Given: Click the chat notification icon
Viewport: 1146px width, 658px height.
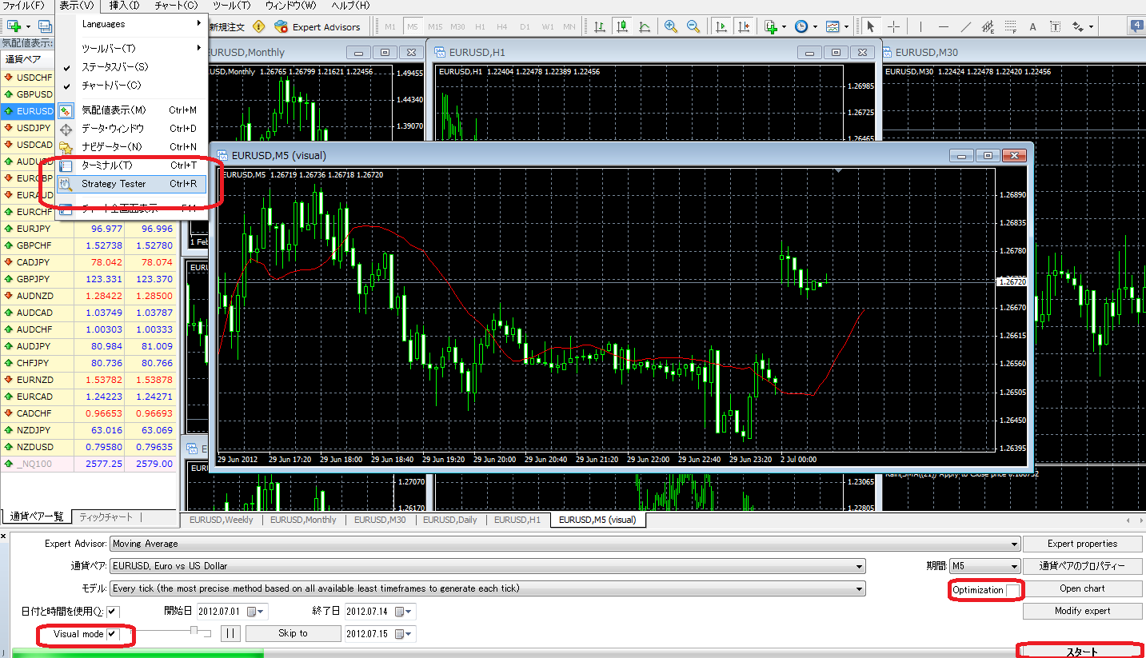Looking at the screenshot, I should (1136, 26).
